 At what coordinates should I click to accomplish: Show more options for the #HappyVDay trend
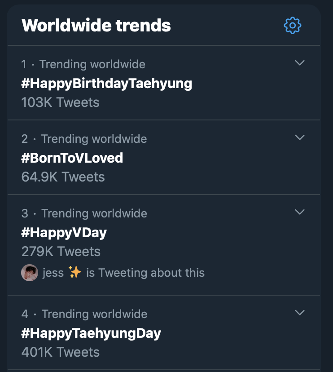(x=300, y=212)
